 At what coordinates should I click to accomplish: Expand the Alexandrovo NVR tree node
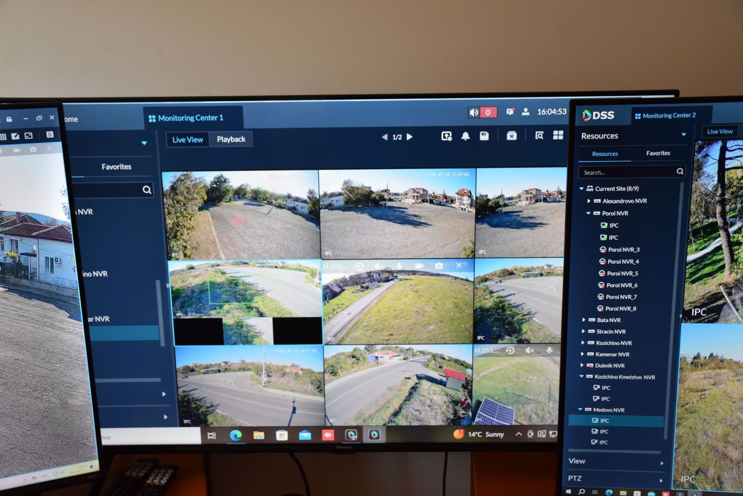pos(589,201)
